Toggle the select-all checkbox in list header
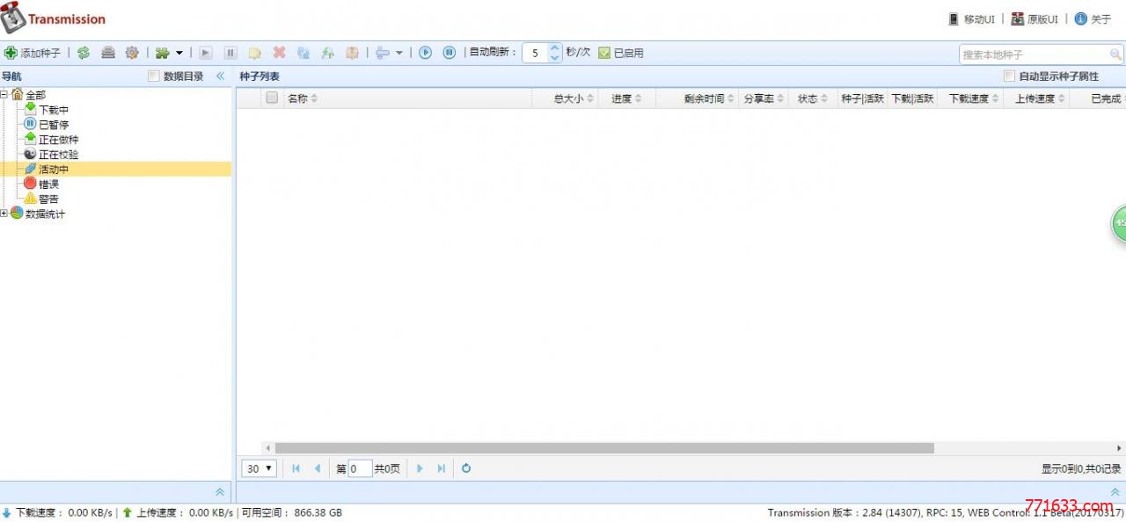 (272, 98)
